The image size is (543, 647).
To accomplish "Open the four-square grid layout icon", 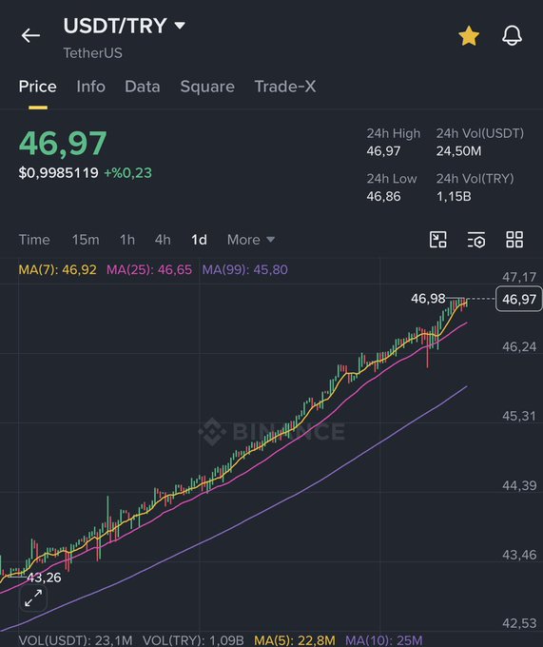I will point(514,240).
